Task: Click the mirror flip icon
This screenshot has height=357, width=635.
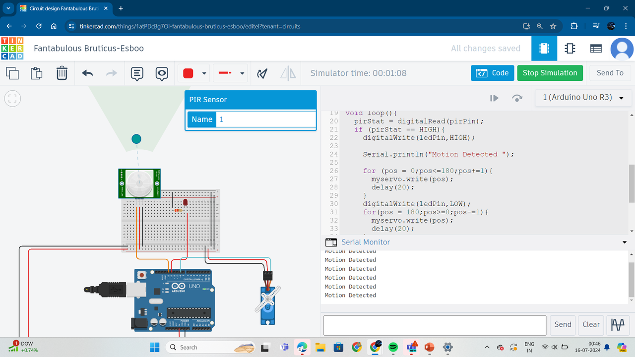Action: click(288, 73)
